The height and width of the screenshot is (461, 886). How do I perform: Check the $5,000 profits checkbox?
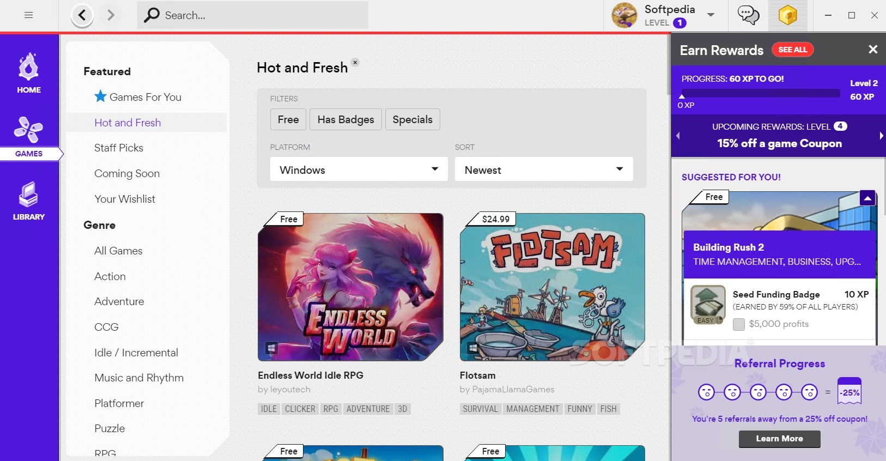pos(739,324)
